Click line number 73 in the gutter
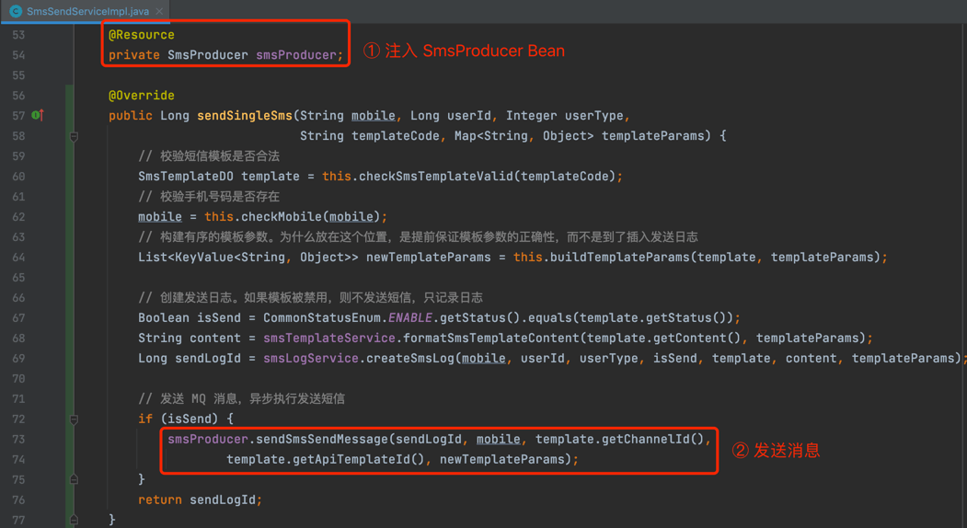The image size is (967, 528). click(x=18, y=440)
